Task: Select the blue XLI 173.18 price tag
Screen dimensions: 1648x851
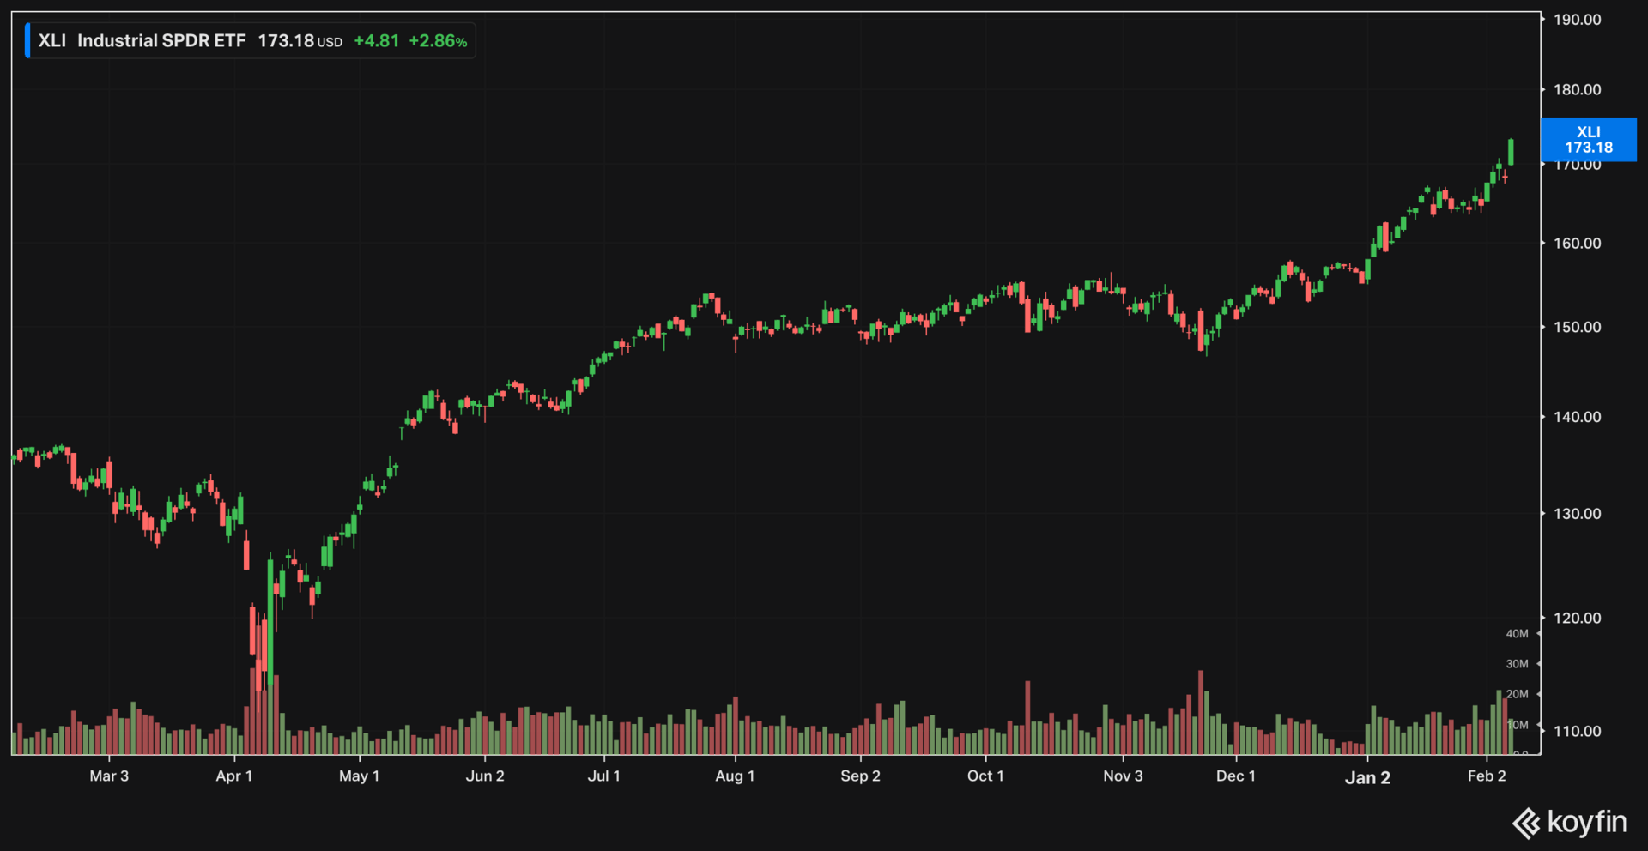Action: [1589, 140]
